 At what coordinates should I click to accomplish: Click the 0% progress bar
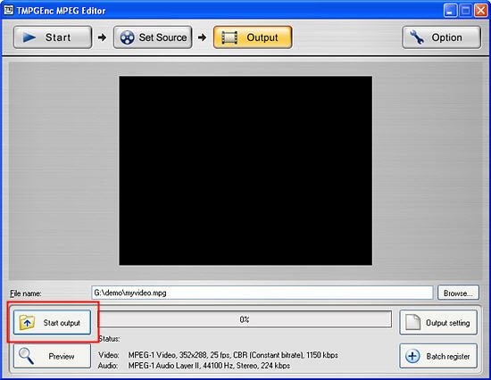(245, 319)
